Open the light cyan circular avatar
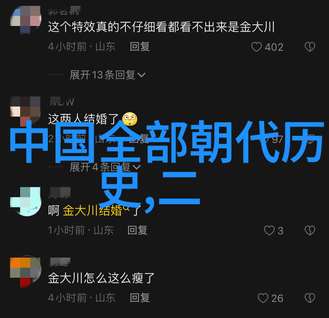 tap(26, 202)
